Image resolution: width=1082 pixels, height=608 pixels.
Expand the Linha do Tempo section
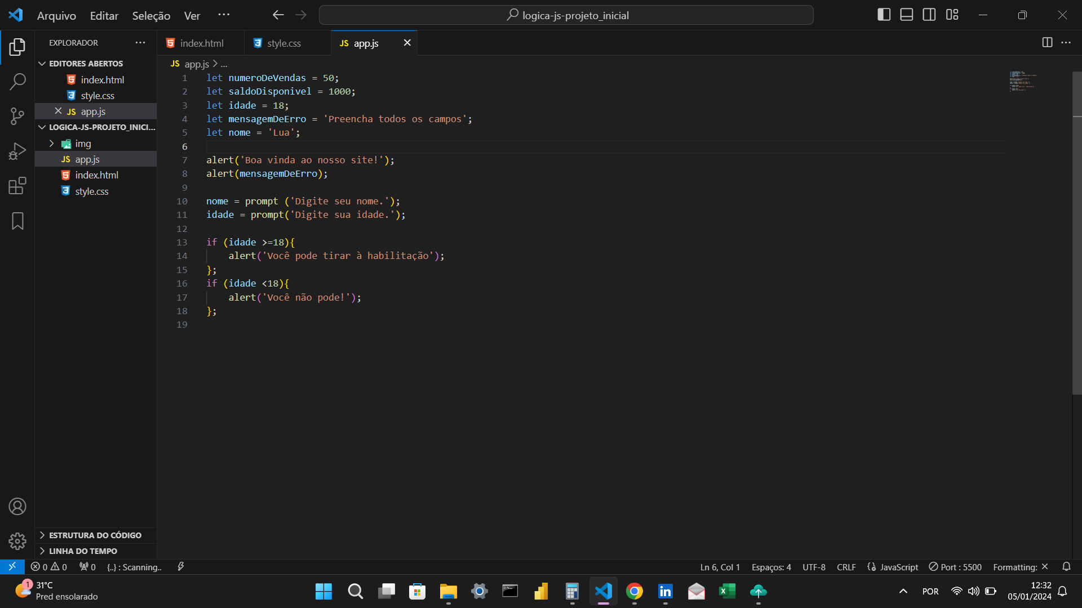(x=96, y=551)
